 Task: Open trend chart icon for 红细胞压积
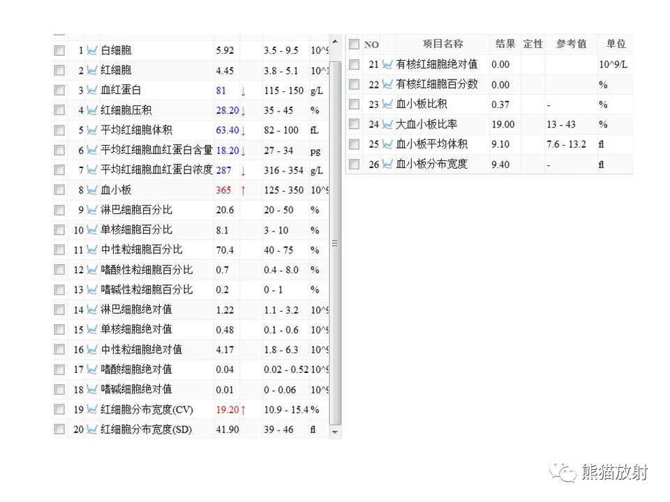click(92, 110)
